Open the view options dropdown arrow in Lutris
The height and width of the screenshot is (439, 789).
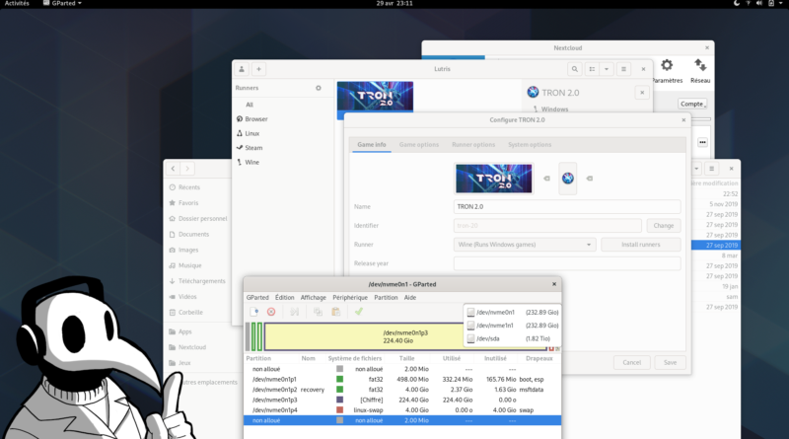[x=607, y=69]
